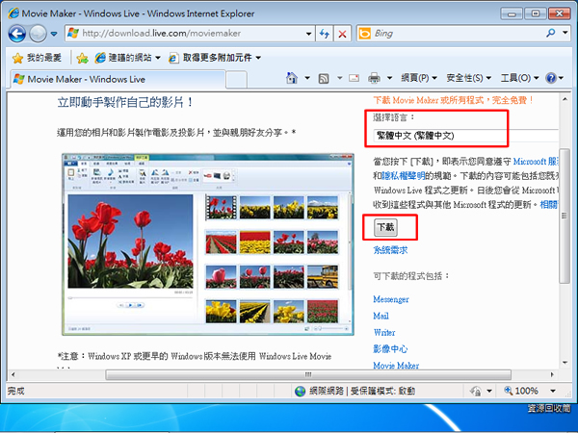578x433 pixels.
Task: Click the Mail link
Action: click(381, 316)
